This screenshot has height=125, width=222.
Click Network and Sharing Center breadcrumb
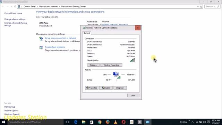click(x=73, y=7)
